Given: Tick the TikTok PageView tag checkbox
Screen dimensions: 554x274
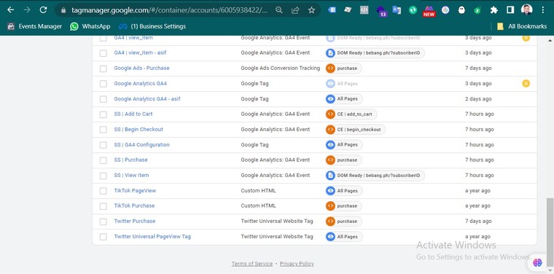Looking at the screenshot, I should pyautogui.click(x=104, y=191).
